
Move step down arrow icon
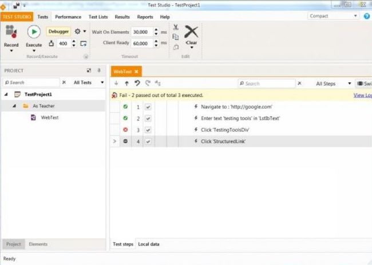(x=116, y=83)
